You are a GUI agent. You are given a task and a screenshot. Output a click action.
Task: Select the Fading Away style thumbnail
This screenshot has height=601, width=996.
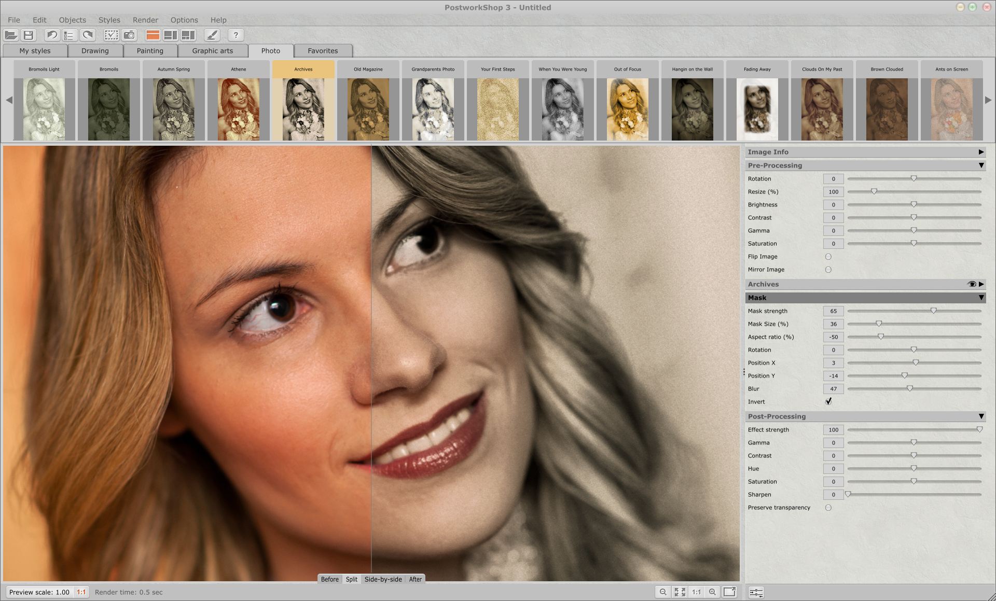758,107
